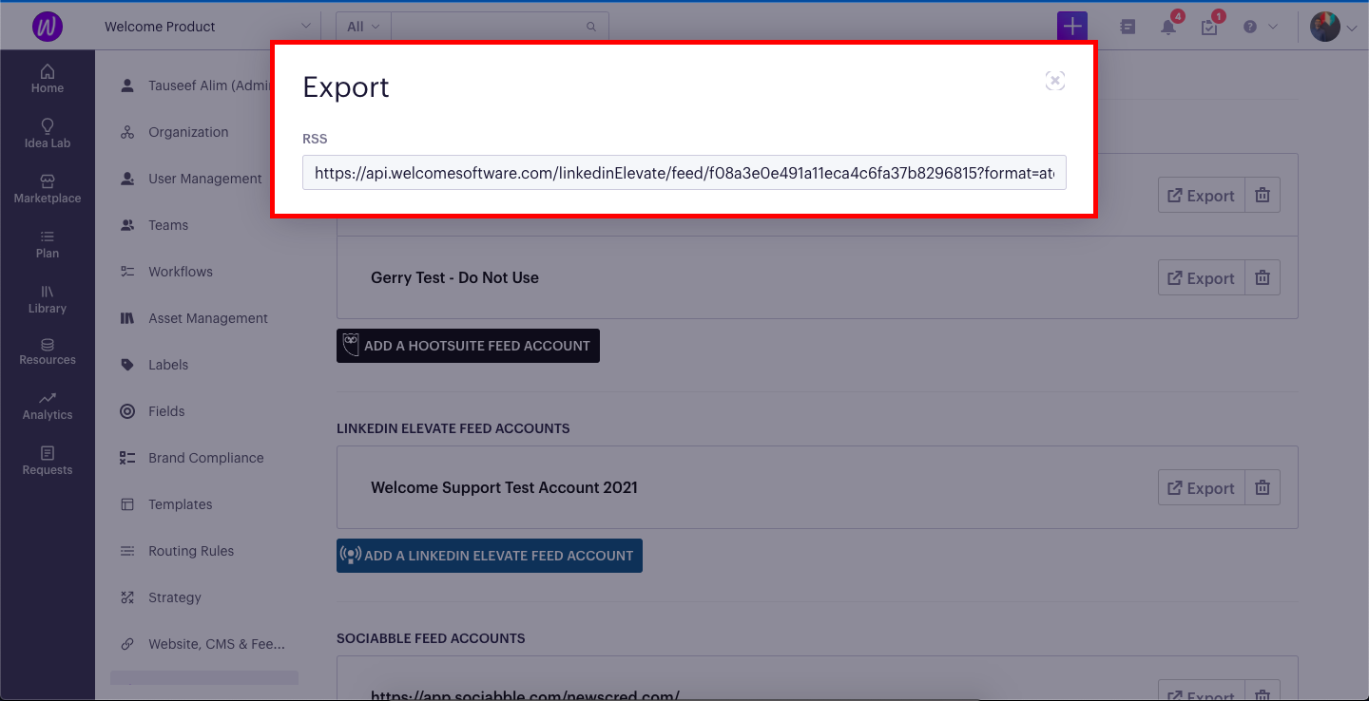Screen dimensions: 1369x701
Task: Open Requests in sidebar
Action: click(x=48, y=461)
